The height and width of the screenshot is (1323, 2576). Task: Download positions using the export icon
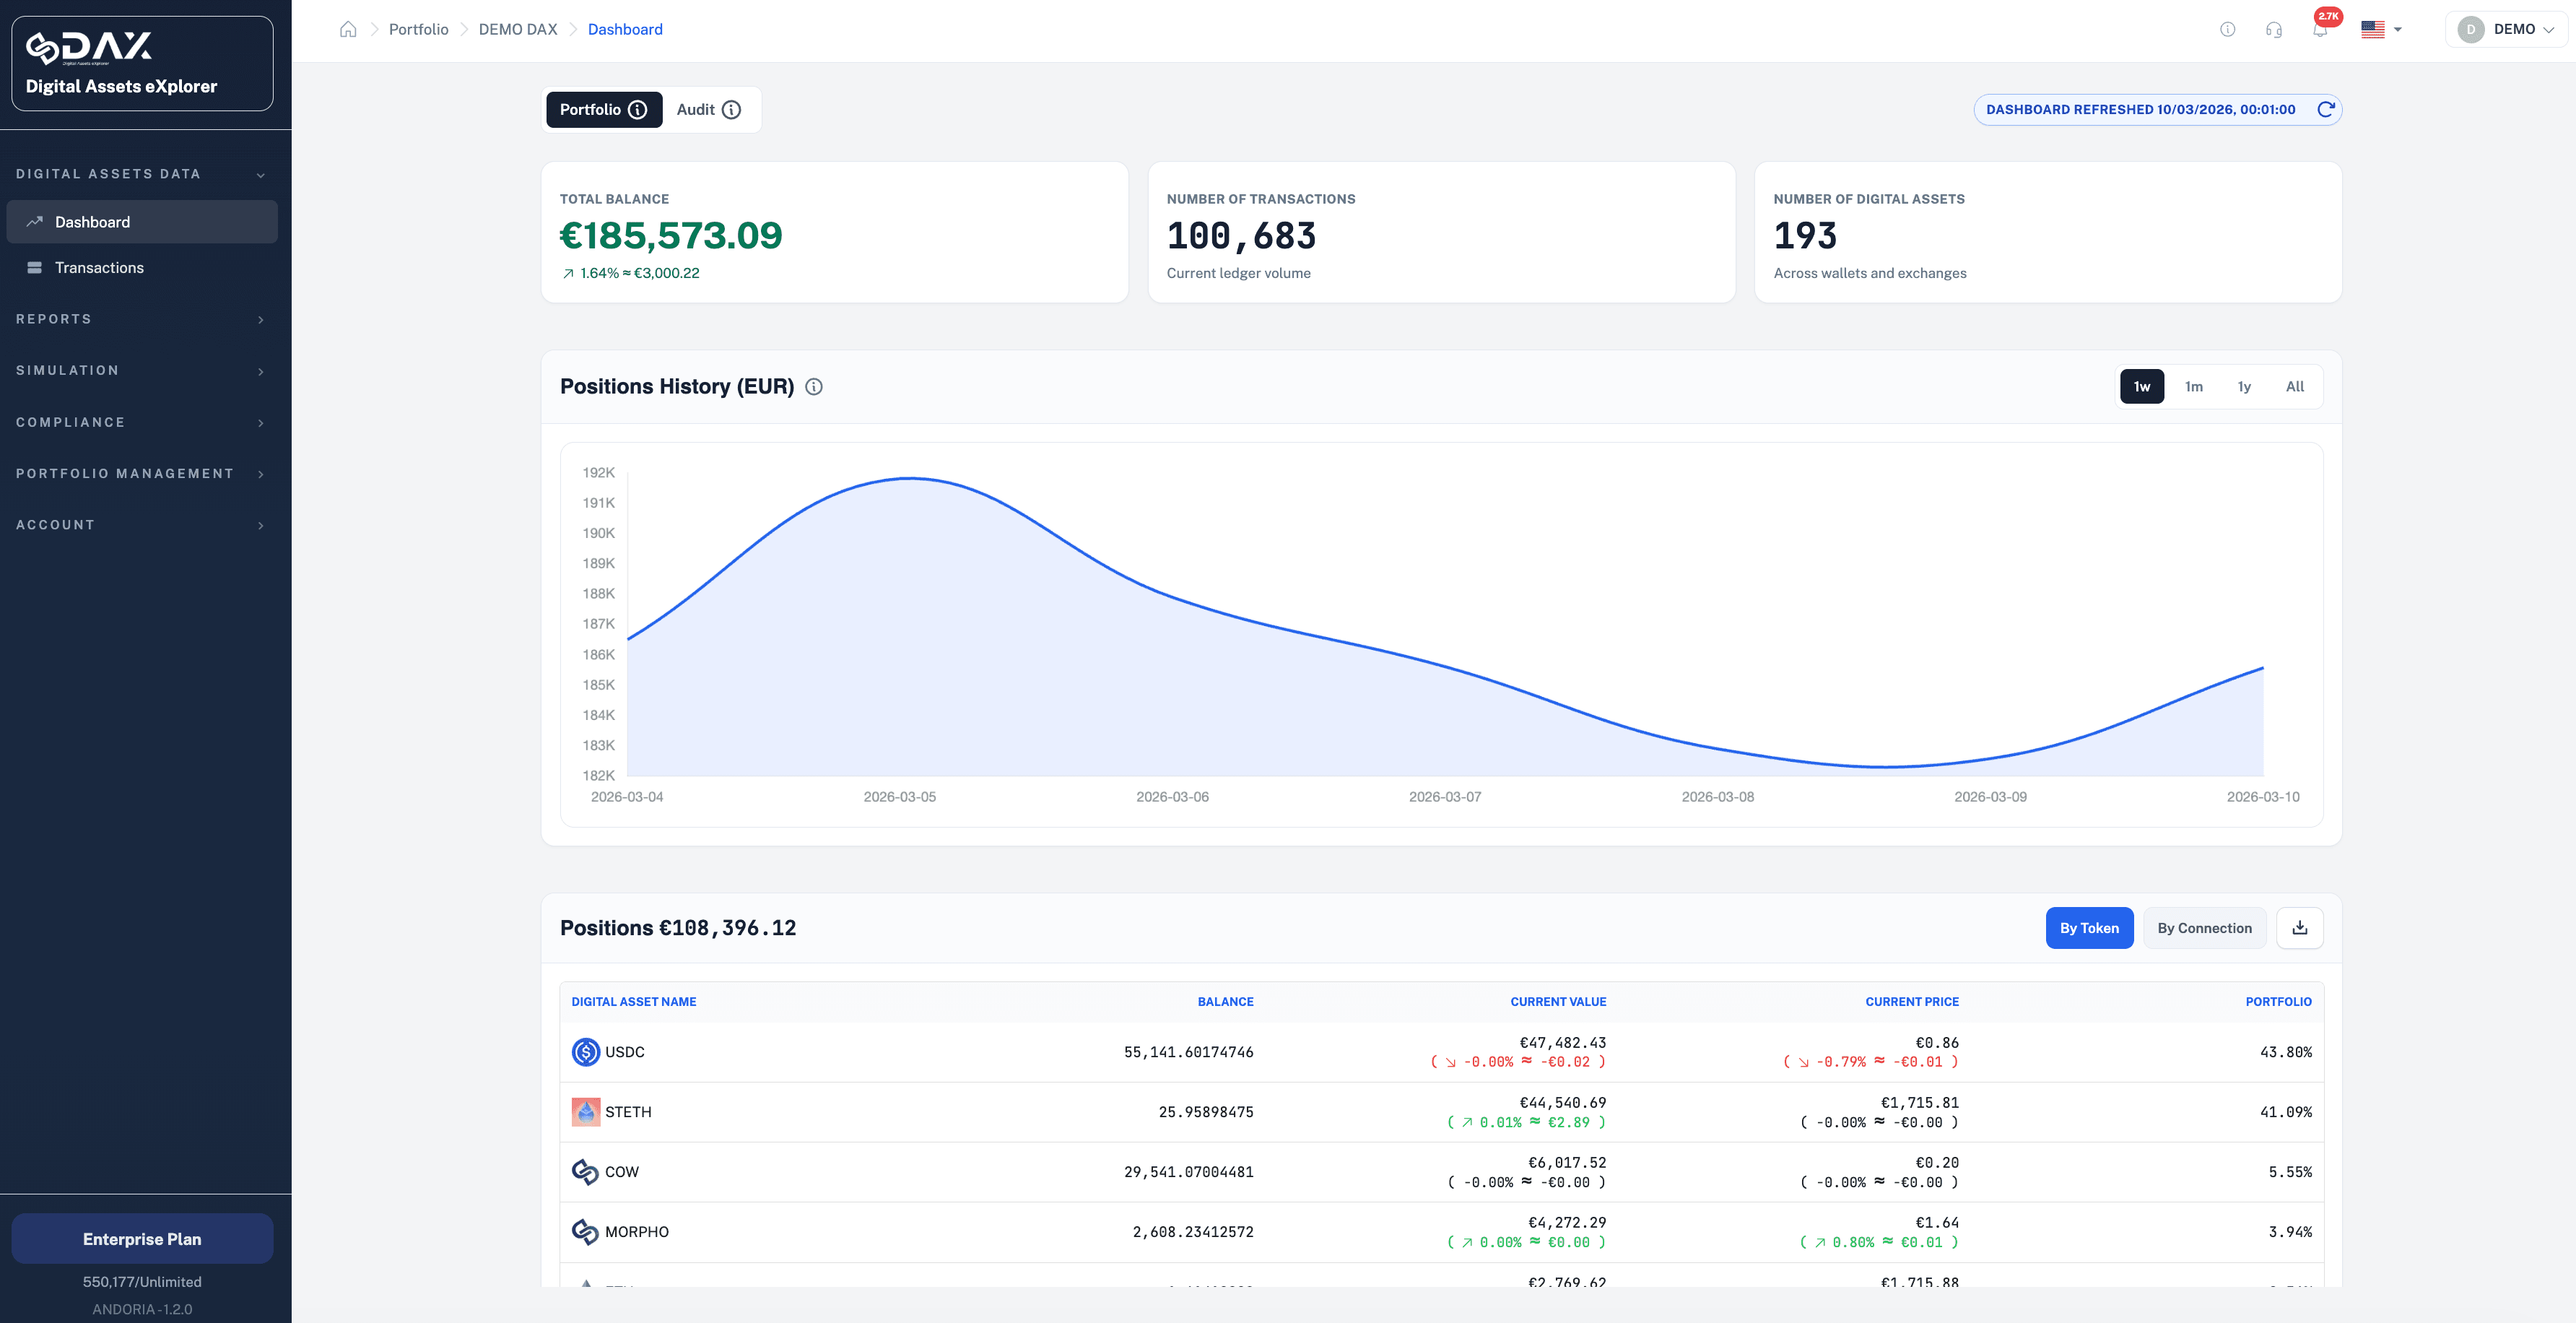click(x=2299, y=928)
